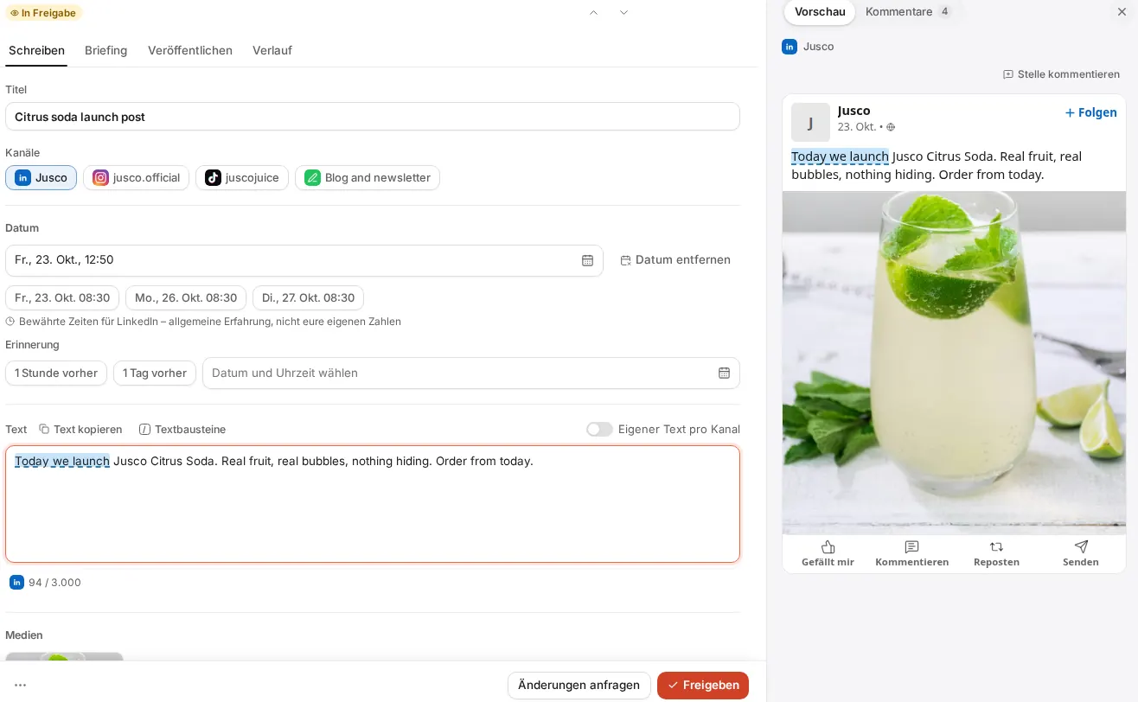
Task: Click Datum entfernen
Action: (675, 260)
